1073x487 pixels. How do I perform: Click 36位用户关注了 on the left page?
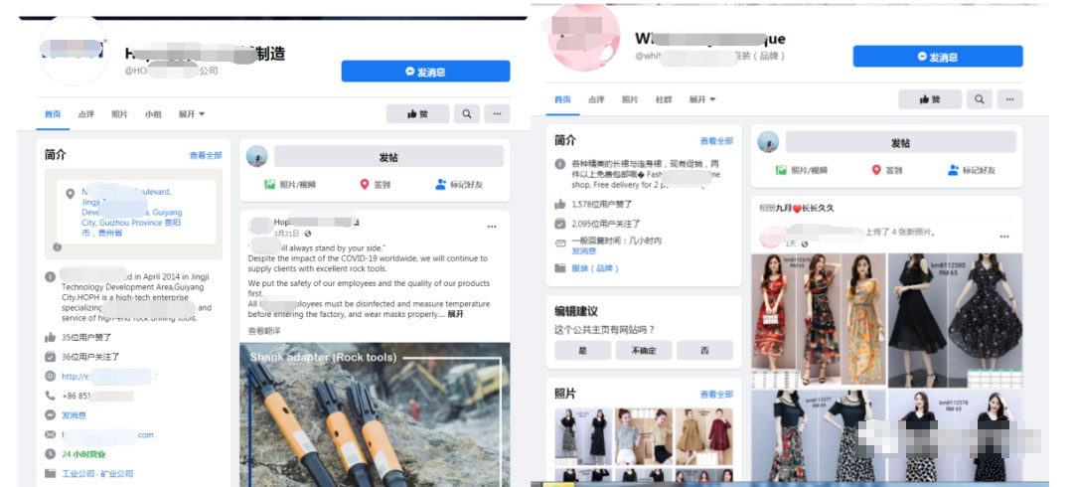(x=90, y=356)
